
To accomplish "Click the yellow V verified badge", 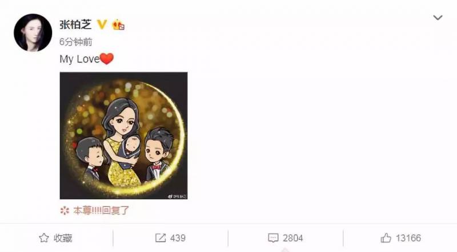I will 102,25.
